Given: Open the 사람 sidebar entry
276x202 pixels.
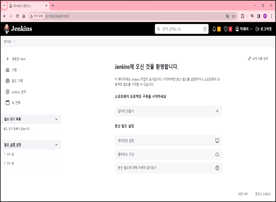Looking at the screenshot, I should pyautogui.click(x=14, y=70).
